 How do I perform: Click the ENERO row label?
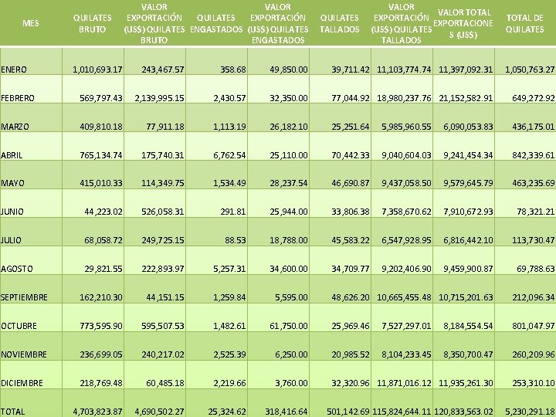tap(14, 69)
